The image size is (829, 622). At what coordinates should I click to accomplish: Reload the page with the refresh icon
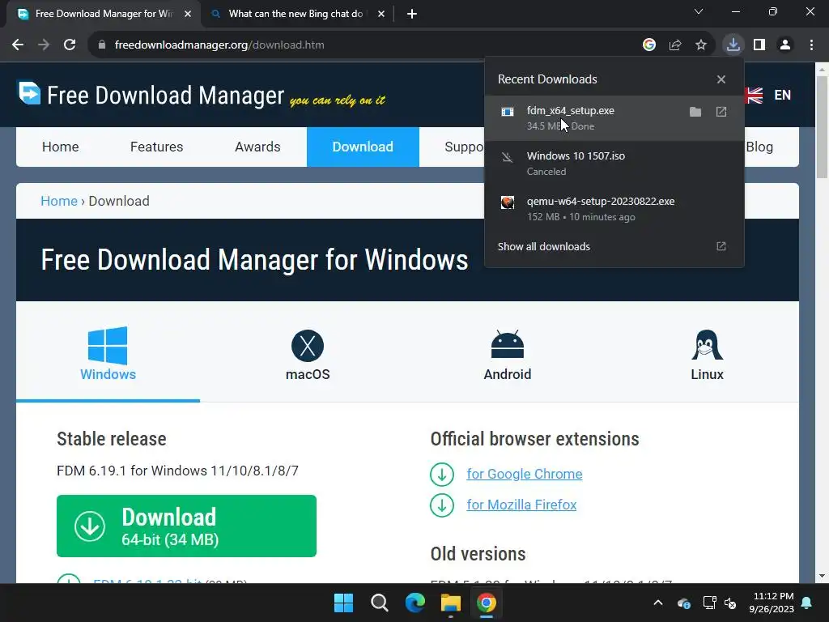(70, 45)
